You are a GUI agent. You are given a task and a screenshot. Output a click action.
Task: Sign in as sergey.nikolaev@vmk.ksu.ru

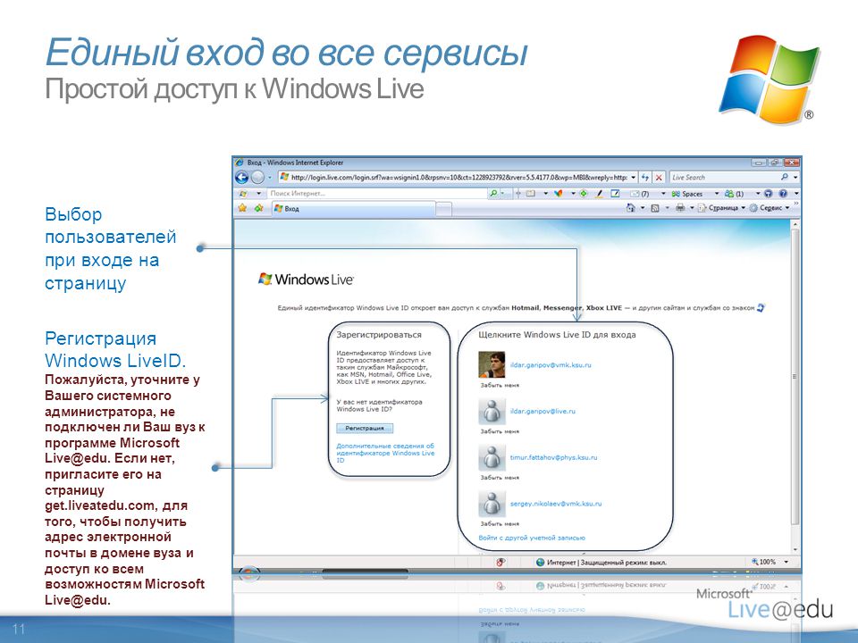pyautogui.click(x=556, y=504)
